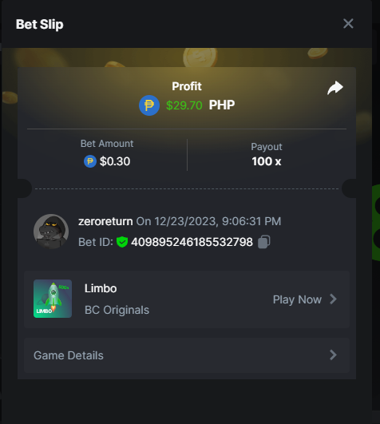
Task: Click the peso icon beside Bet Amount
Action: tap(90, 161)
